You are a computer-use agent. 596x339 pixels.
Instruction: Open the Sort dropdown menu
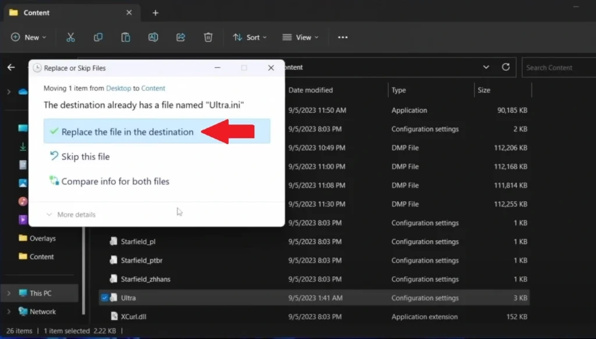click(250, 37)
